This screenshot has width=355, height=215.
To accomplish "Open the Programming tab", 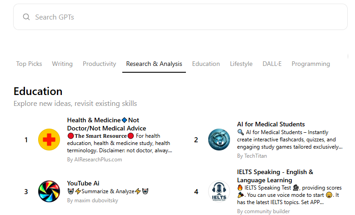I will (311, 64).
